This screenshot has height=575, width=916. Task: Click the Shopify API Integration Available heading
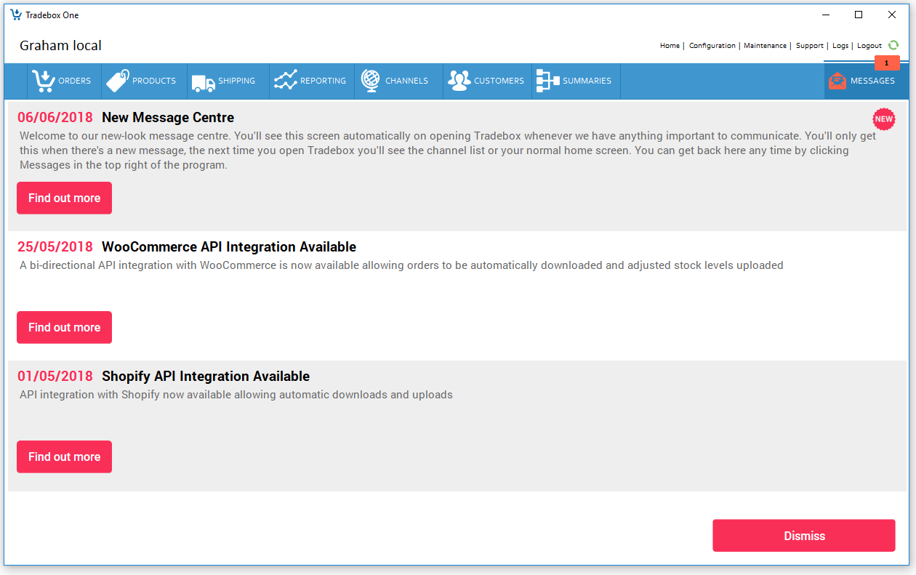click(206, 377)
